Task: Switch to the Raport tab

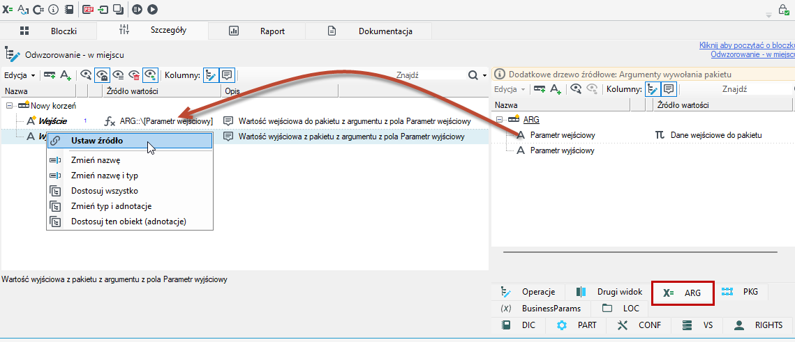Action: pyautogui.click(x=257, y=31)
